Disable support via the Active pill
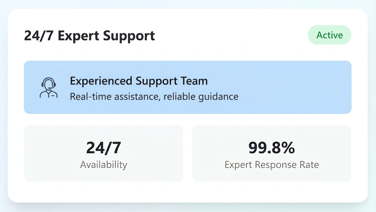 tap(329, 35)
